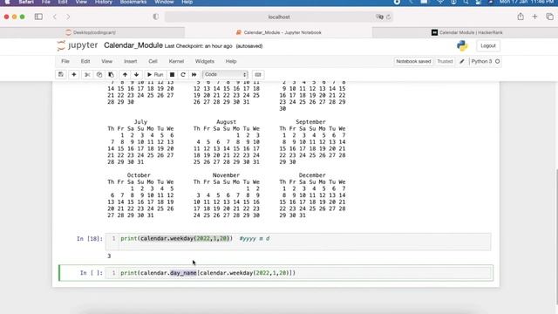Cut selected cells with scissors icon

click(87, 75)
